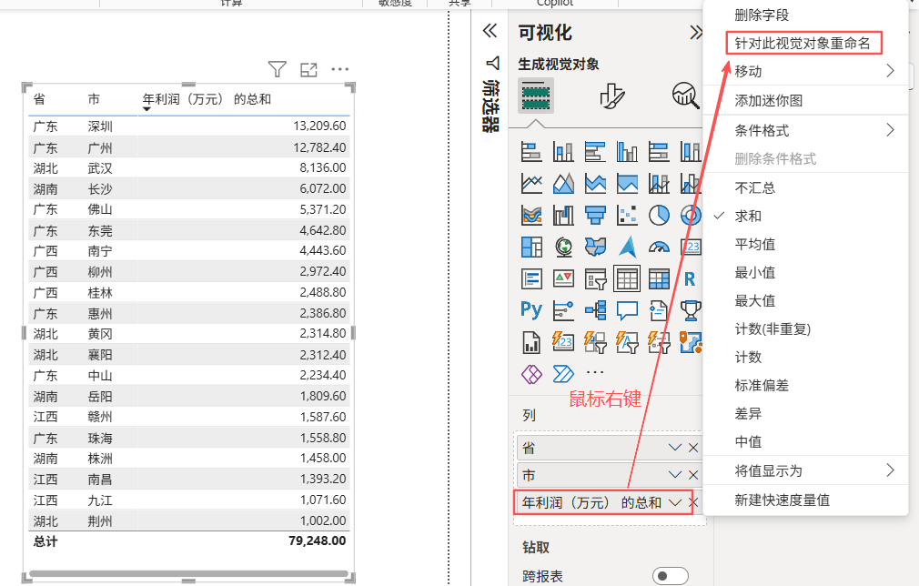Expand the 年利润（万元）的总和 field chevron
The width and height of the screenshot is (919, 586).
tap(675, 502)
